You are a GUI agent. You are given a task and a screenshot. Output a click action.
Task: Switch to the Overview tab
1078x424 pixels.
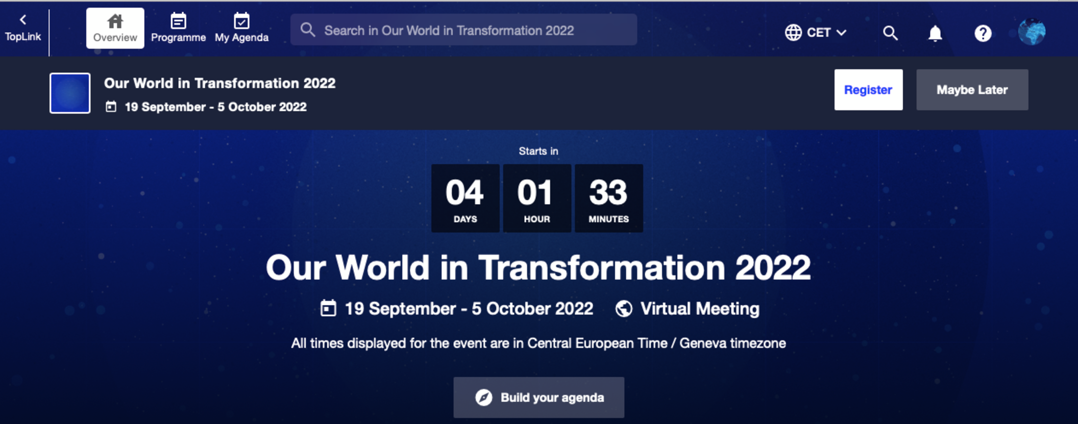[x=115, y=28]
